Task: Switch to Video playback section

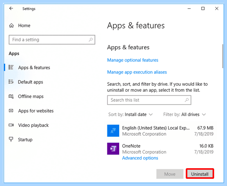Action: pos(33,125)
